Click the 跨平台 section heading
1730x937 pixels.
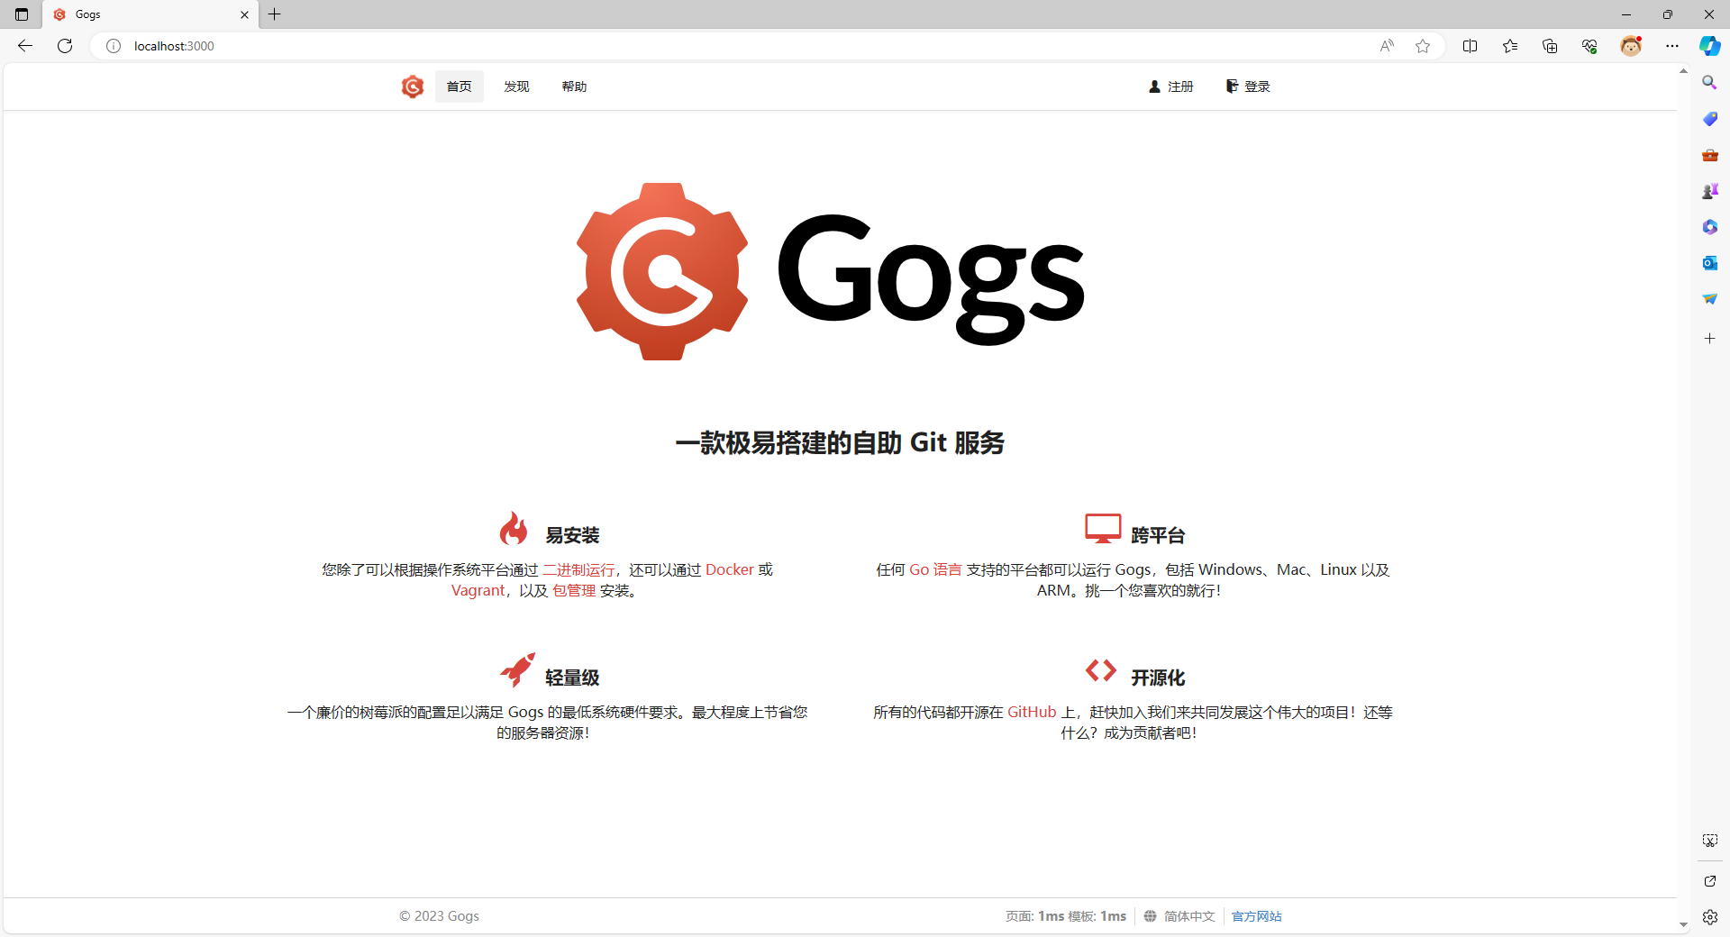click(x=1158, y=535)
